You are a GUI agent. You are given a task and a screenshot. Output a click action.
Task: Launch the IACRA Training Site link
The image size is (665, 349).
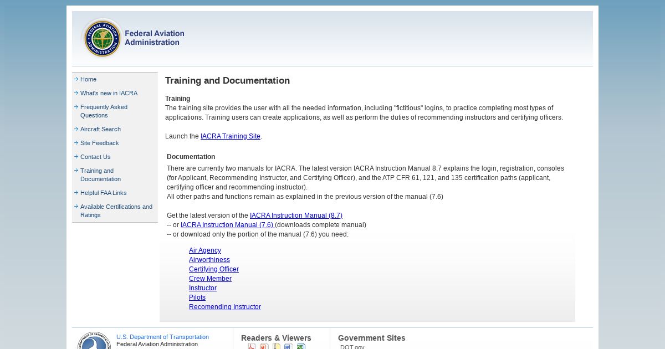[231, 136]
